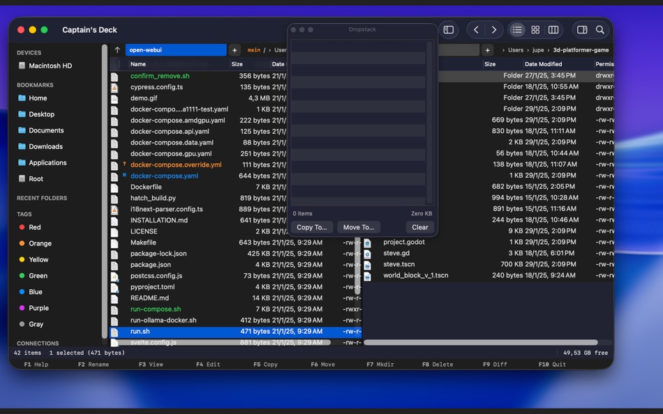Switch to column view mode
663x414 pixels.
[x=553, y=30]
